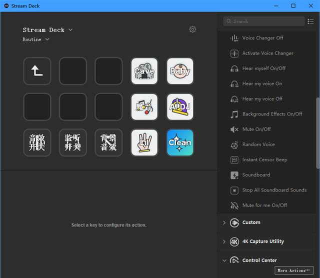Select the Clean voice key

tap(180, 142)
